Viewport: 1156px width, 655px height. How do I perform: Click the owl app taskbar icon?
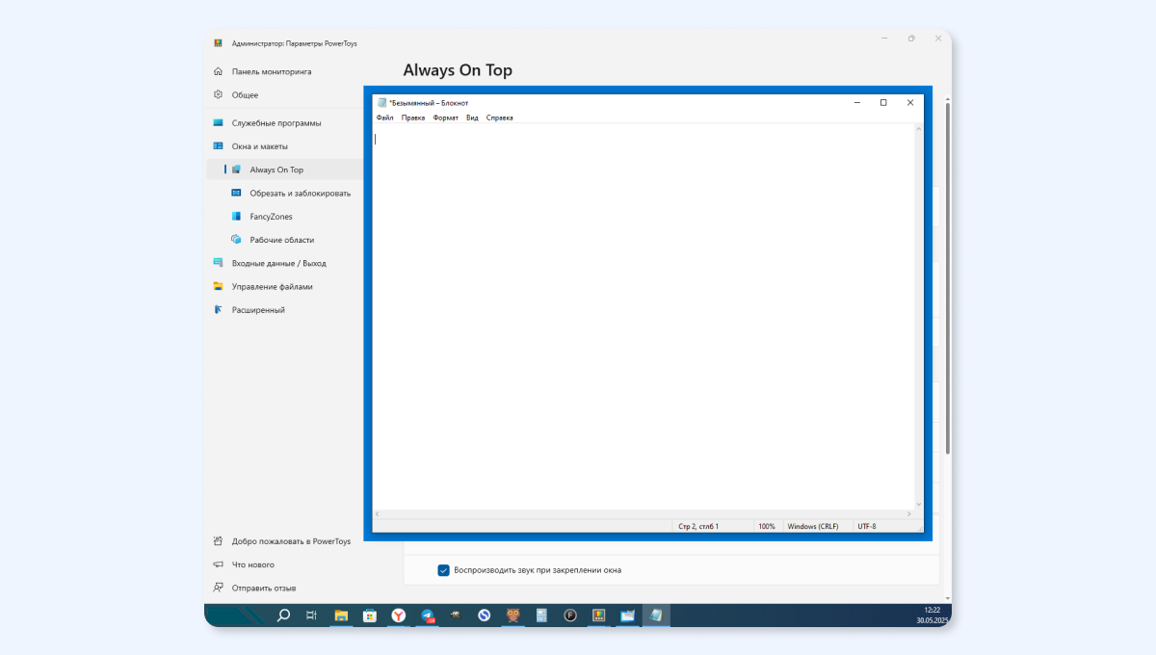tap(513, 615)
